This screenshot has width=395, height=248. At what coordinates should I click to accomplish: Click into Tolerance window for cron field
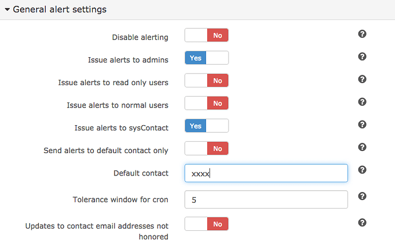[x=266, y=199]
